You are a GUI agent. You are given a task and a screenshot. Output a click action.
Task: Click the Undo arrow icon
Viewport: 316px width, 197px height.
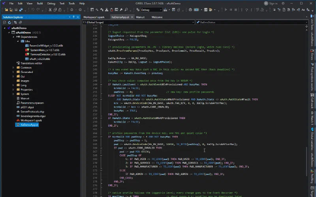click(x=33, y=9)
